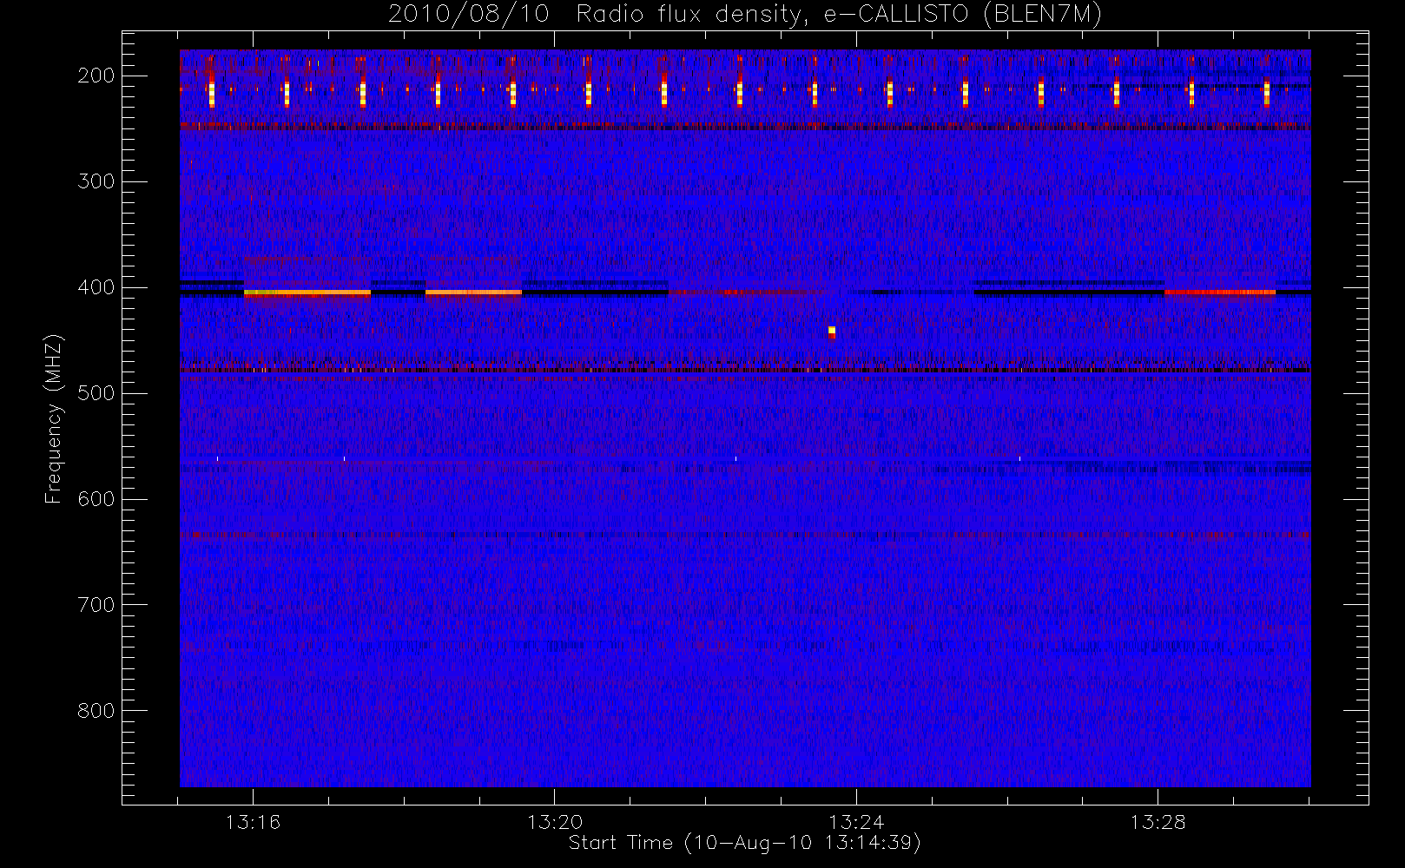Click the 13:24 time tick label
Screen dimensions: 1405x868
pos(855,822)
